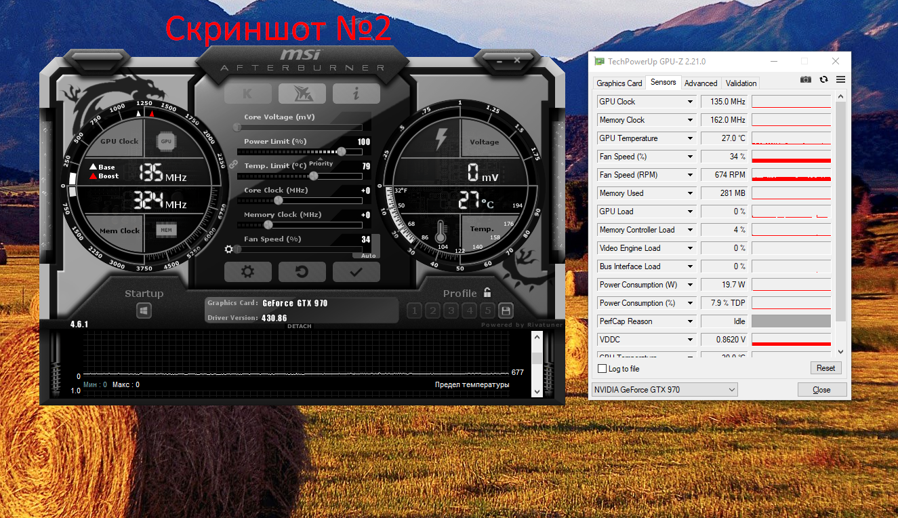Expand the Memory Controller Load dropdown

691,230
